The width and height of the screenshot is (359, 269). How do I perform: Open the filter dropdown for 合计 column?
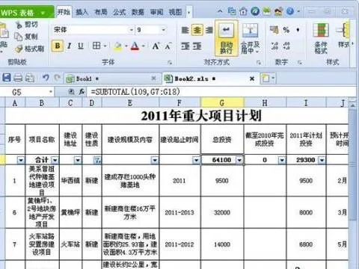tap(55, 160)
